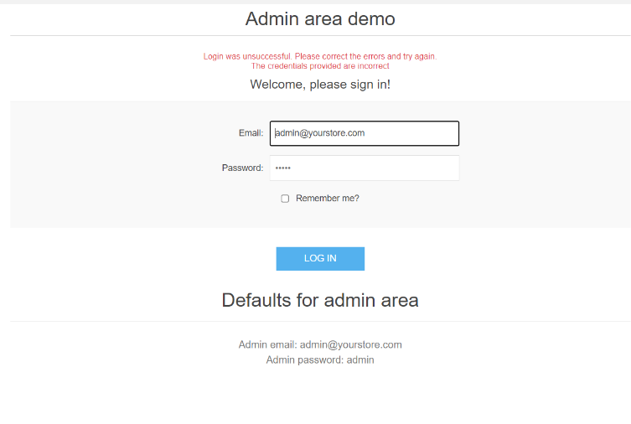Viewport: 631px width, 424px height.
Task: Click the 'Admin email: admin@yourstore.com' line
Action: pyautogui.click(x=320, y=344)
